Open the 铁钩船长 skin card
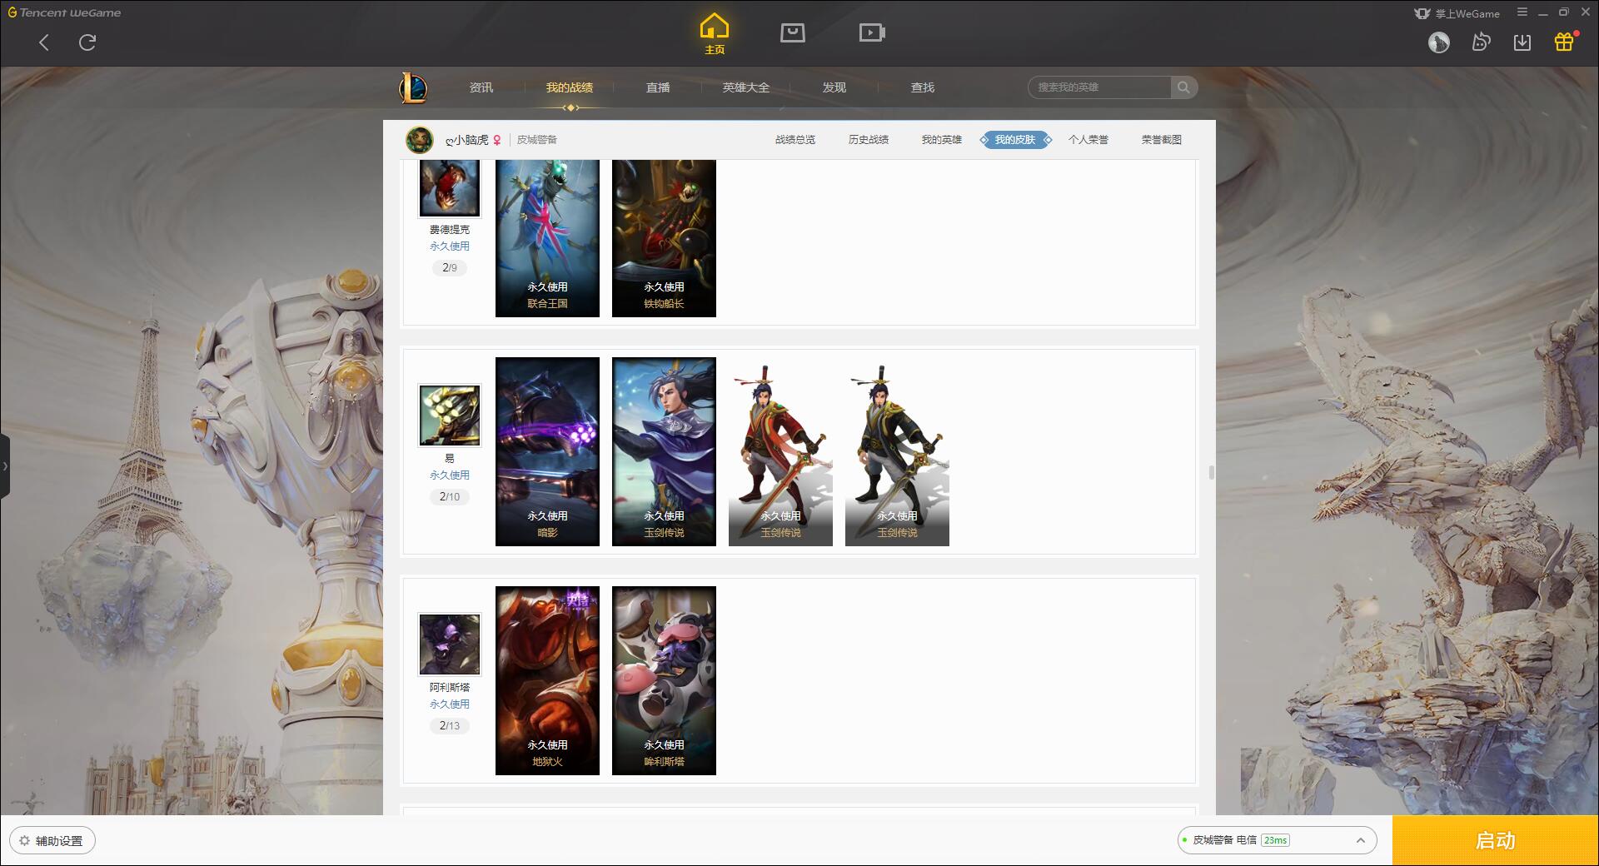Screen dimensions: 1599x866 664,238
